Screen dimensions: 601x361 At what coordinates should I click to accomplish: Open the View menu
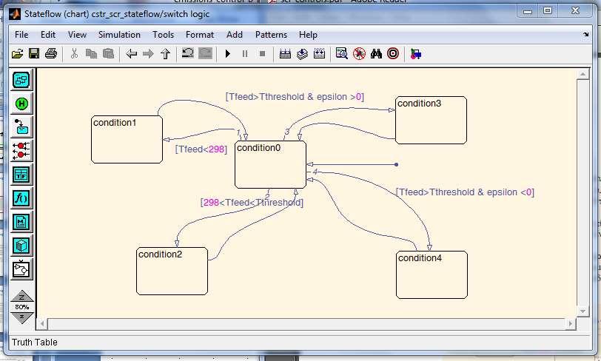pyautogui.click(x=77, y=35)
